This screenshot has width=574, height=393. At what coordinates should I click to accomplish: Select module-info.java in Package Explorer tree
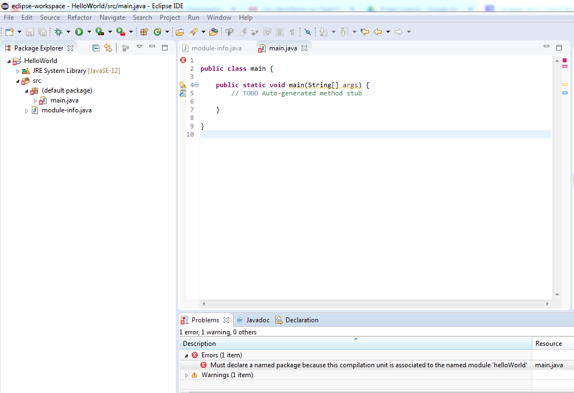(66, 110)
